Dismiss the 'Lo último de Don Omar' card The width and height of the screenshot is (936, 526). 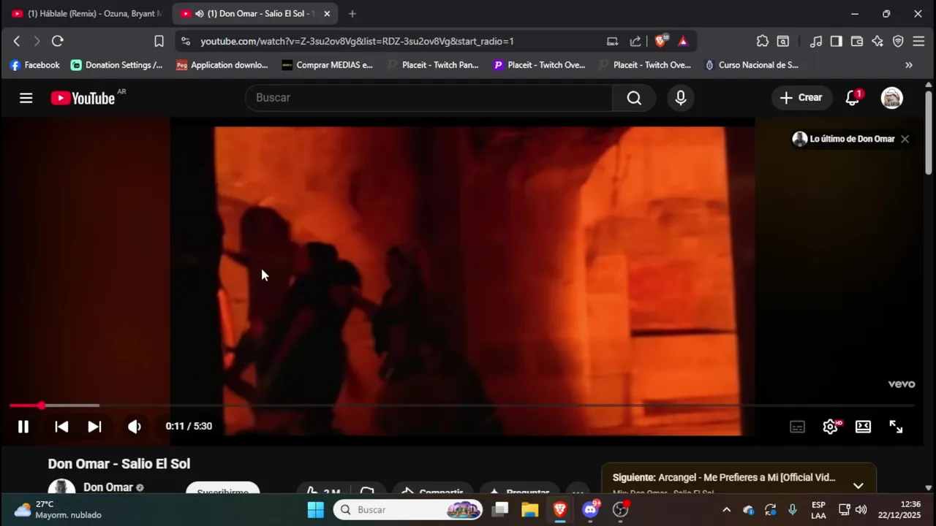pos(905,139)
